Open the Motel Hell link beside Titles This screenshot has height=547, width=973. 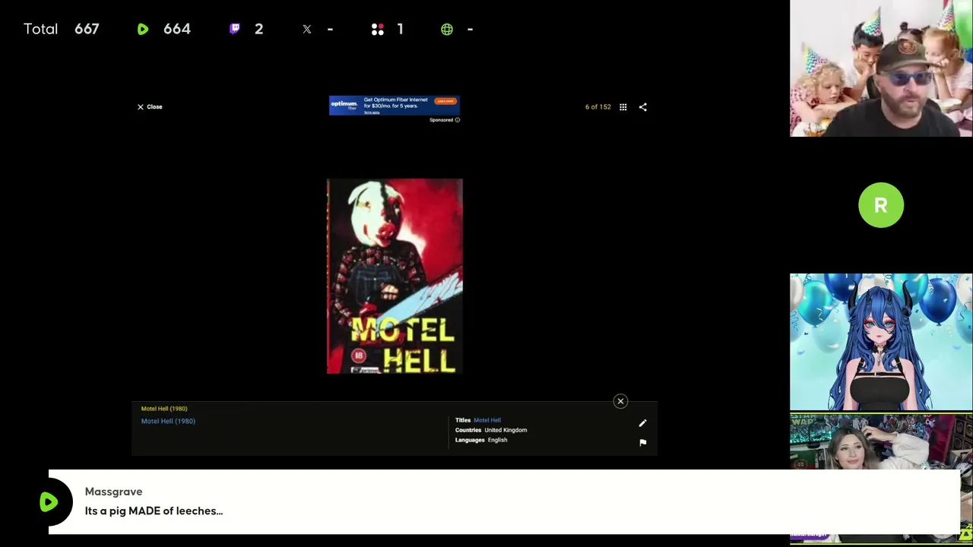coord(487,420)
